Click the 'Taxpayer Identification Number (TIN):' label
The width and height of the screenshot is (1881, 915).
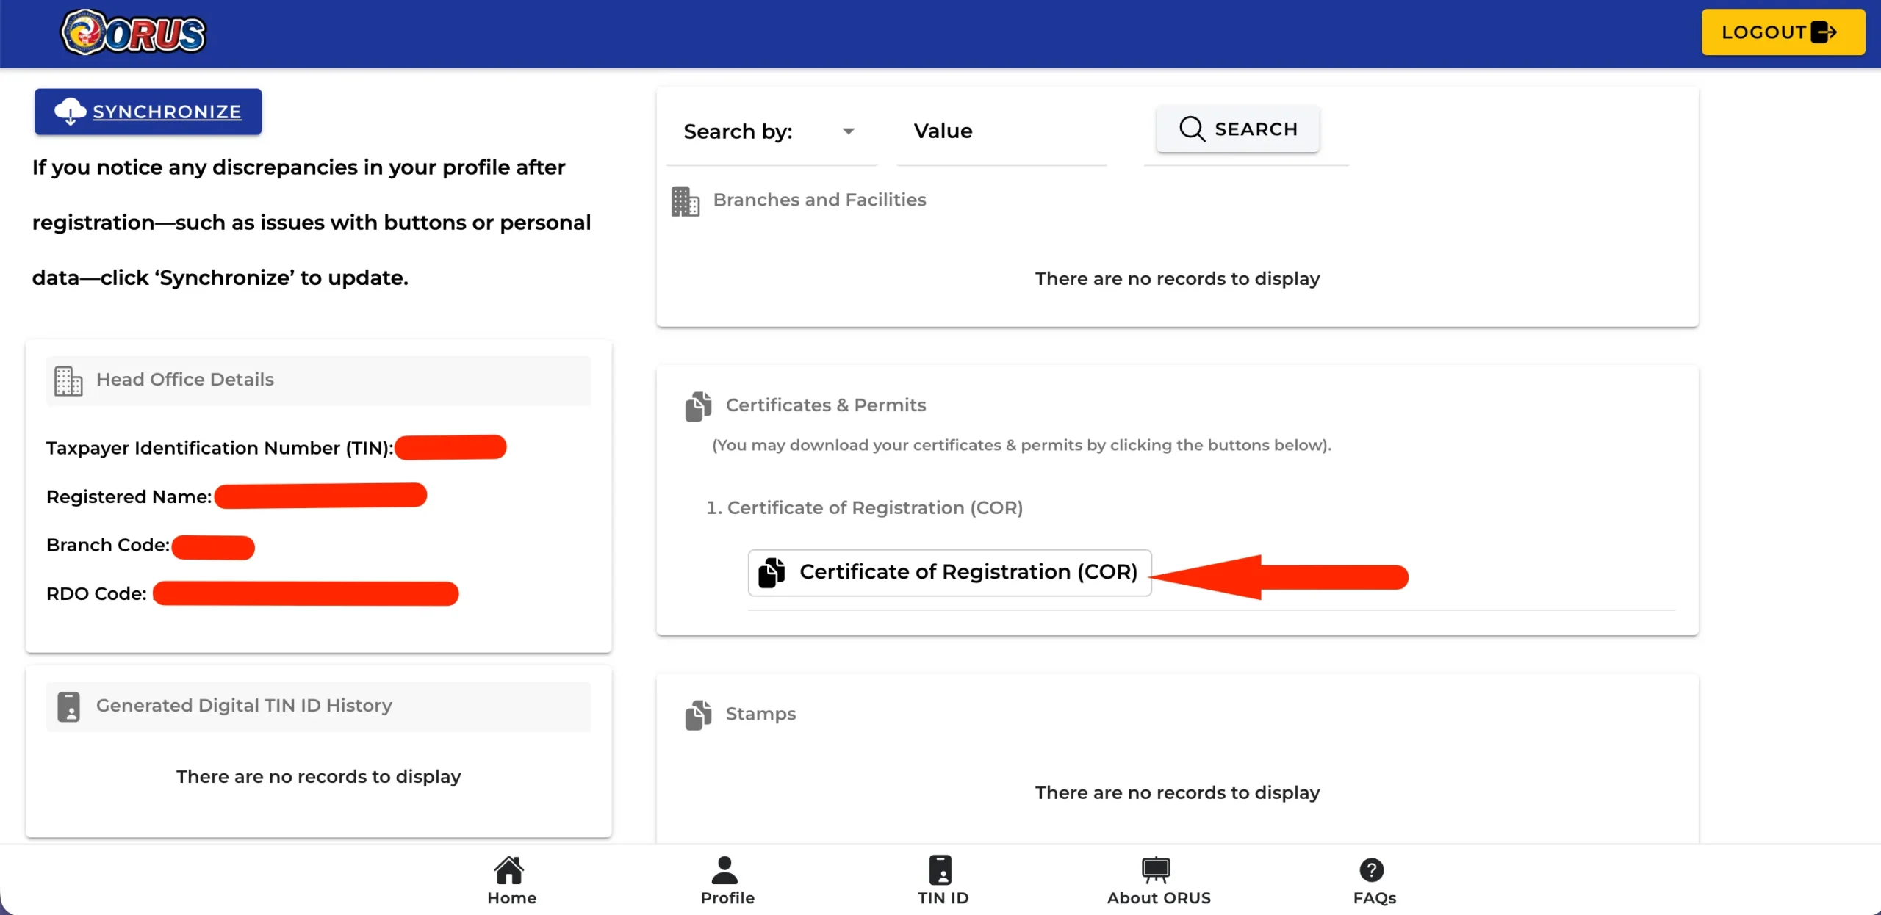(x=220, y=448)
